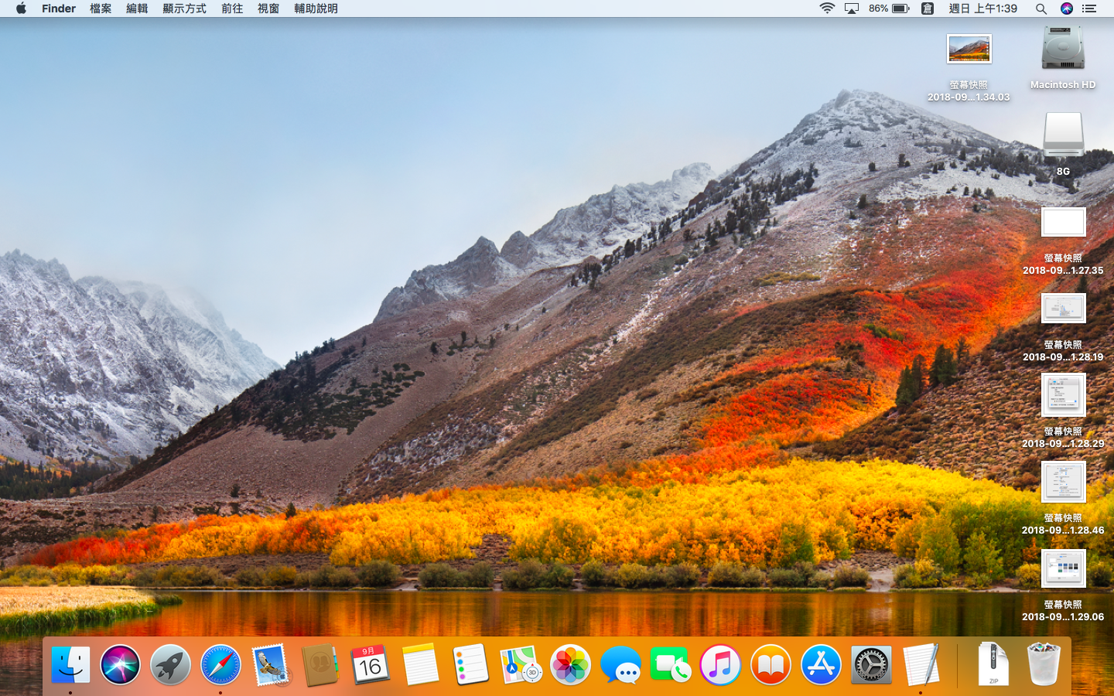Select screenshot file 2018-09...1.28.46
Screen dimensions: 1114x696
click(x=1063, y=482)
